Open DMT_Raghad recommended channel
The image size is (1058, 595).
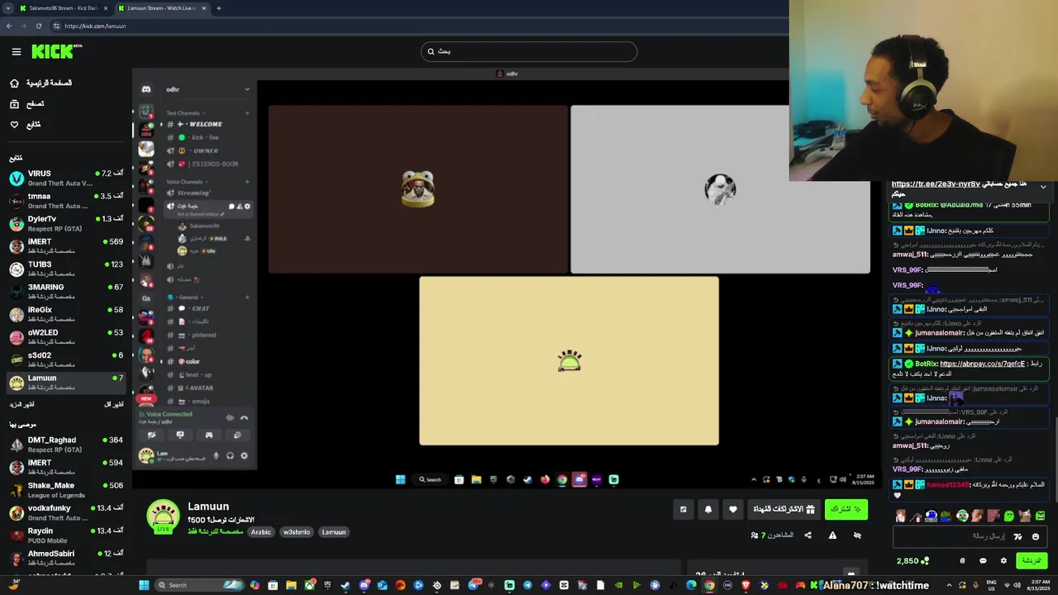66,445
